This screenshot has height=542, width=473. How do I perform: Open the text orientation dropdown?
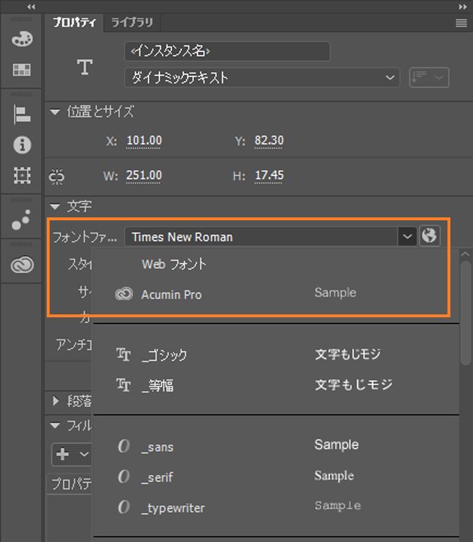coord(429,77)
